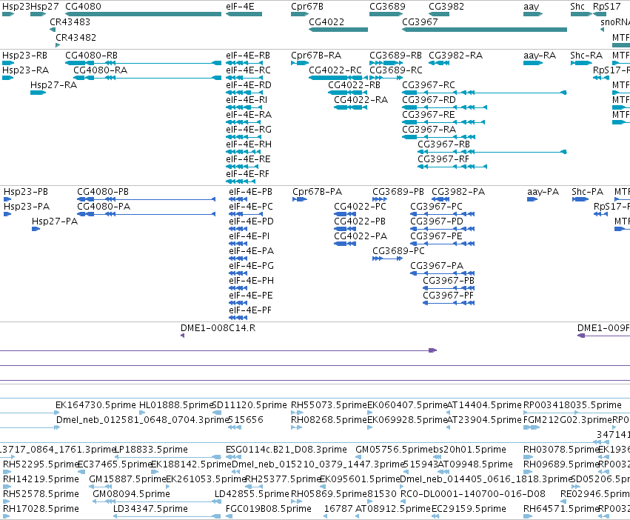Click the CR43483 gene label
Viewport: 630px width, 520px height.
pyautogui.click(x=70, y=21)
